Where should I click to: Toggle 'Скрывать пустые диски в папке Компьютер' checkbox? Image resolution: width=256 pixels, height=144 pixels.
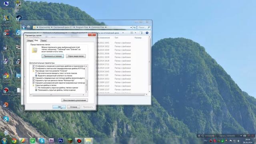point(34,80)
